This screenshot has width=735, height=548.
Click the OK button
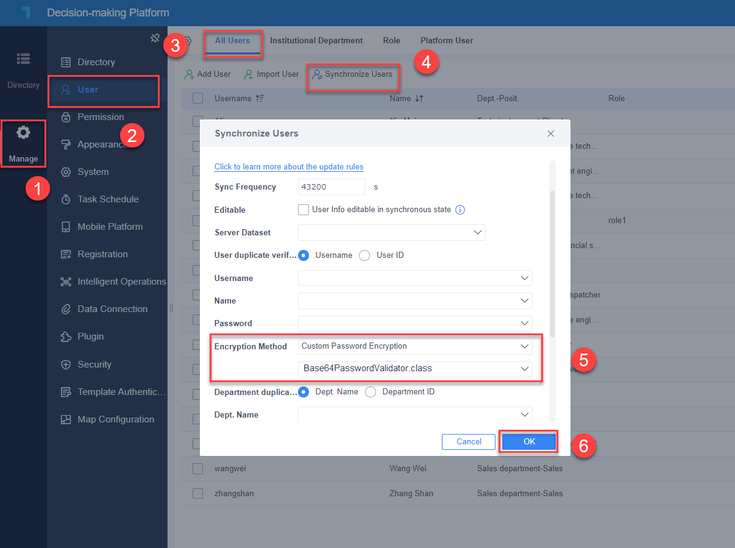529,441
